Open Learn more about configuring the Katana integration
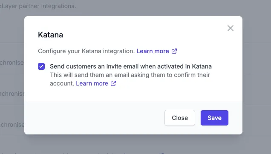The width and height of the screenshot is (271, 154). pos(153,51)
